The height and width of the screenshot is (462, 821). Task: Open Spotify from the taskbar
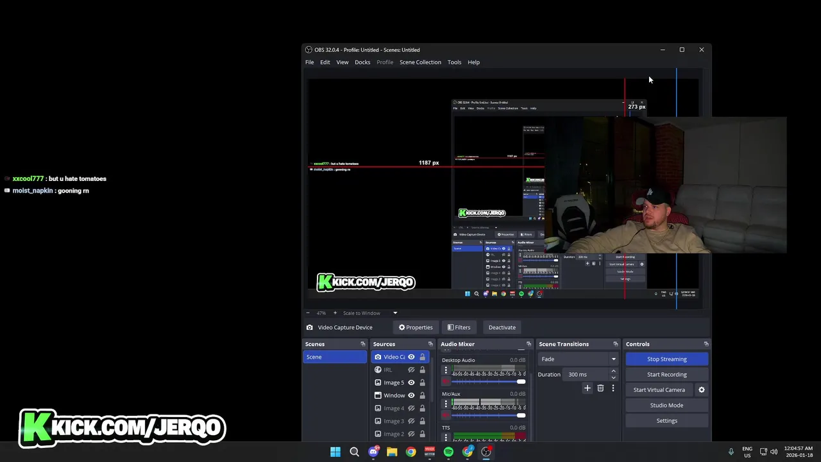coord(448,452)
